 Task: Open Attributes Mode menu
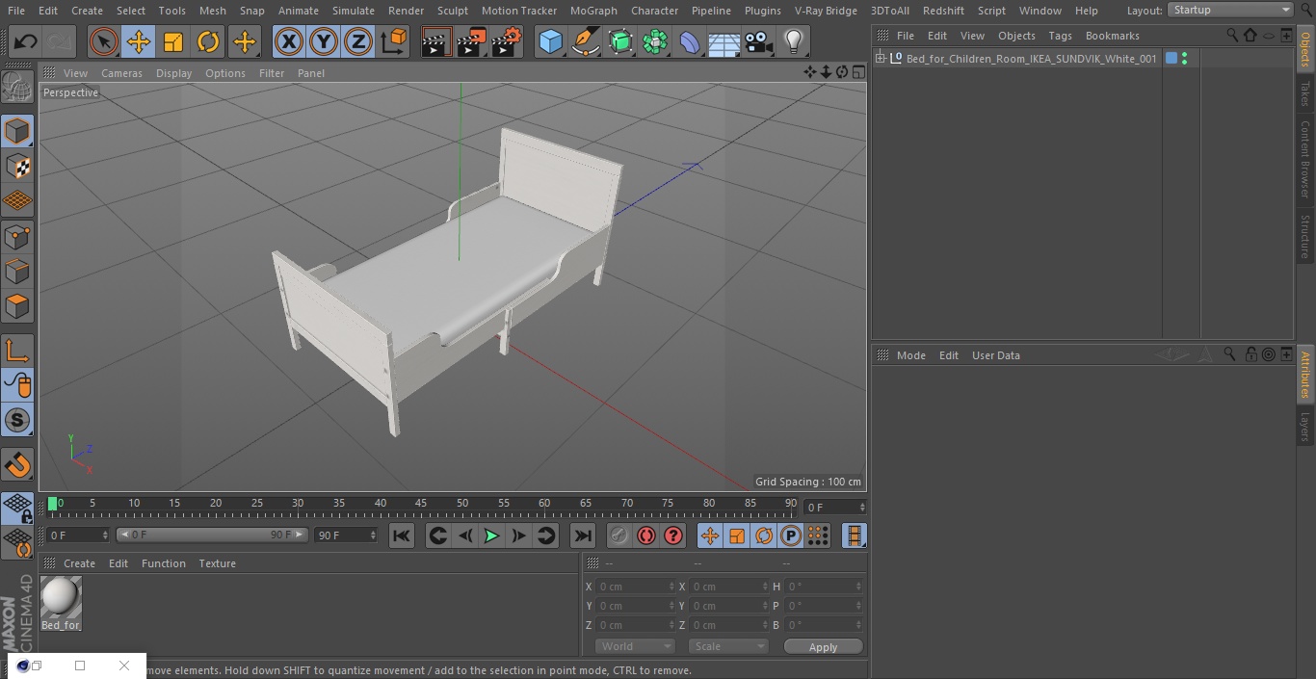pyautogui.click(x=910, y=355)
